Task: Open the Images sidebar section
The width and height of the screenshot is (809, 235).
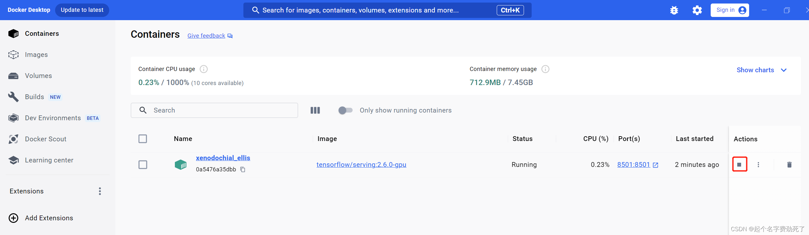Action: [x=28, y=55]
